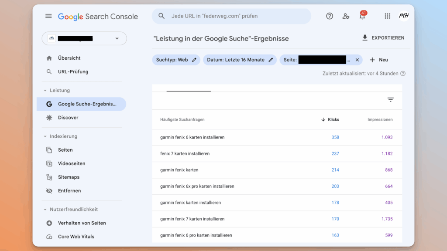Click the sitemap tree icon
Image resolution: width=447 pixels, height=251 pixels.
point(49,177)
